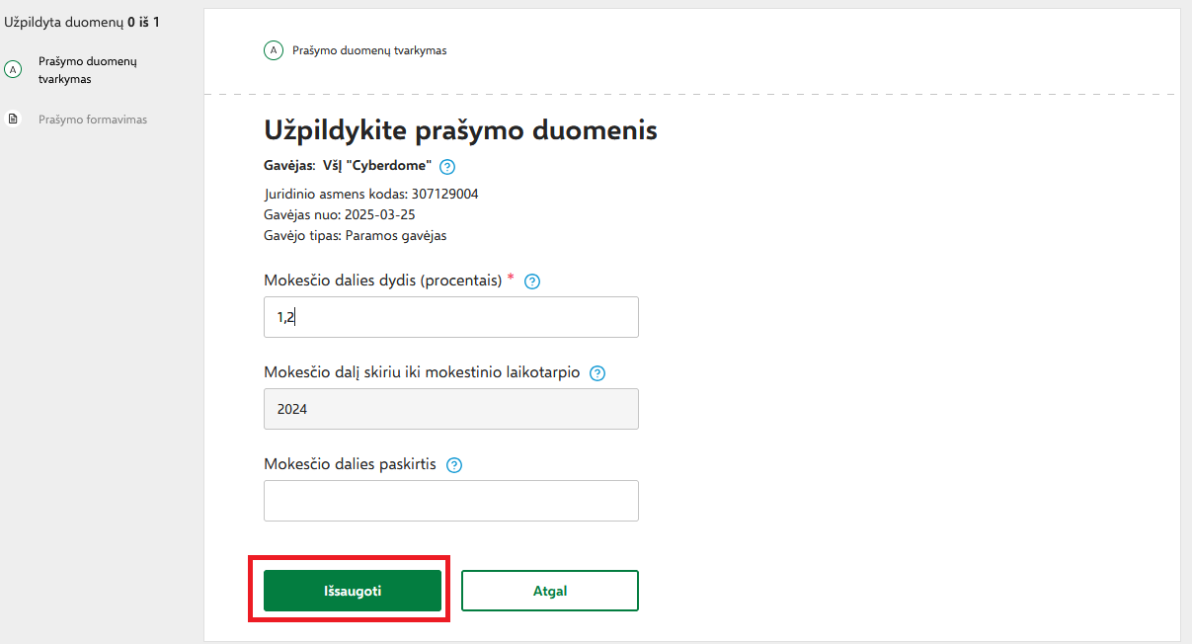Open the Prašymo formavimas sidebar step

pyautogui.click(x=93, y=120)
